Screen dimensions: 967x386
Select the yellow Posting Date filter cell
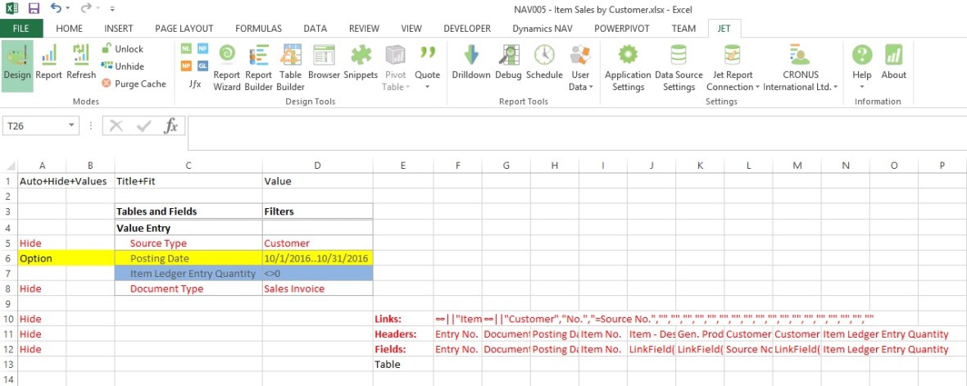point(317,258)
